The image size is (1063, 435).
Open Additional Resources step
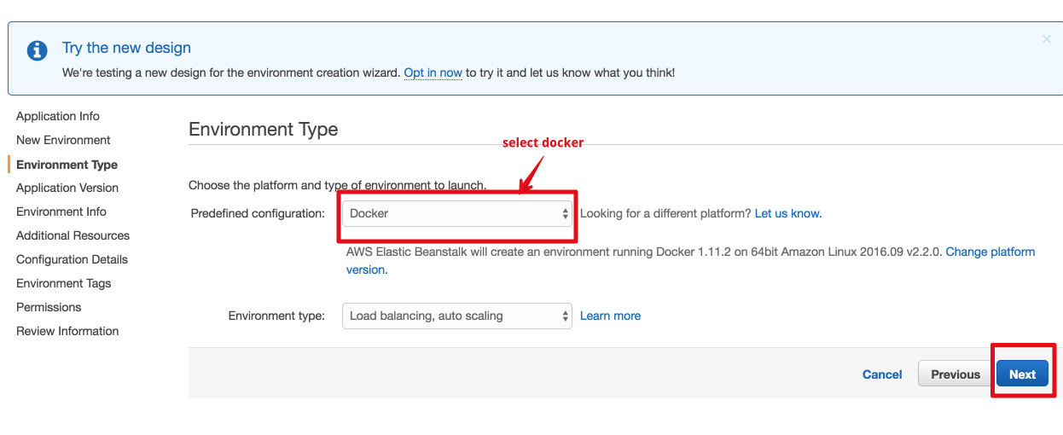coord(73,235)
